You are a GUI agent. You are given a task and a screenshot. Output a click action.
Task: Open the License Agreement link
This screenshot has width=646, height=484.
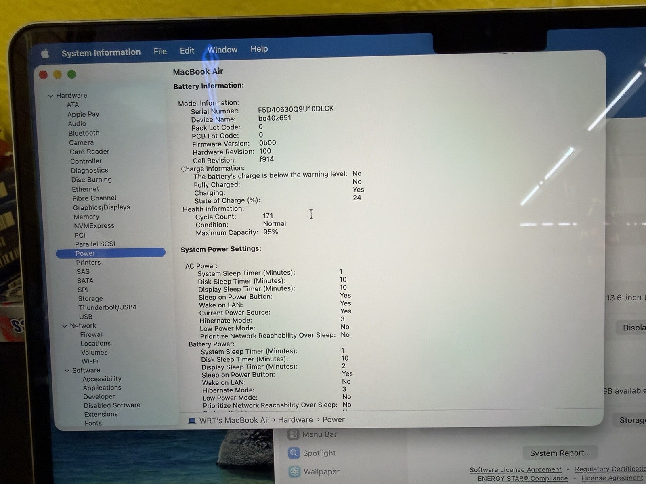[612, 478]
